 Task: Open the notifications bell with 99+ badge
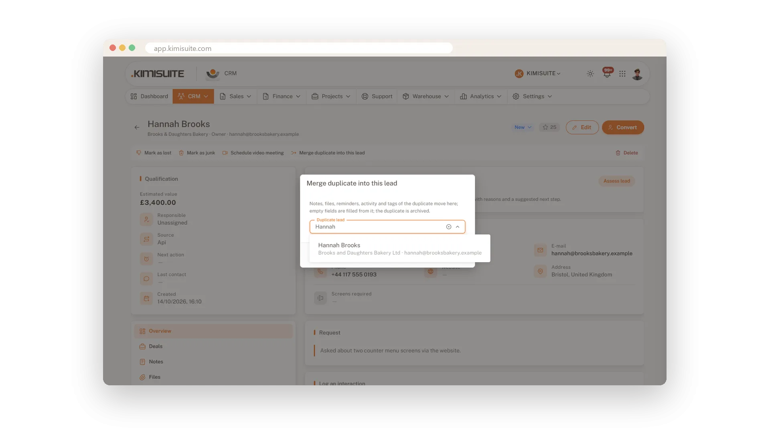[x=607, y=73]
